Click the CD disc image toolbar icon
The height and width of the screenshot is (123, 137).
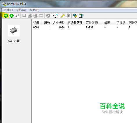(55, 16)
